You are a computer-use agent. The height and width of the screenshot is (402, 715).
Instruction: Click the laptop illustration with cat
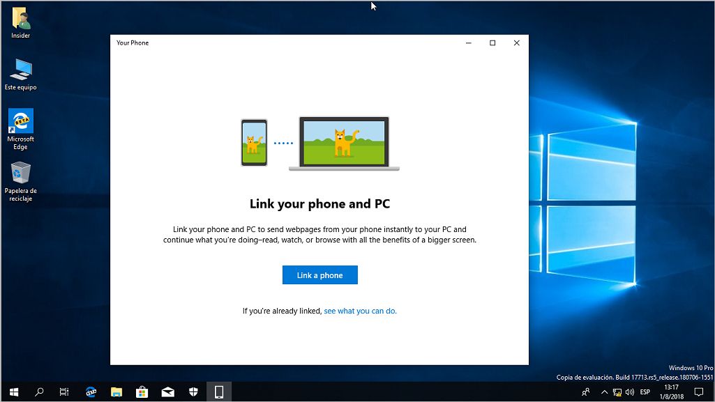tap(345, 144)
